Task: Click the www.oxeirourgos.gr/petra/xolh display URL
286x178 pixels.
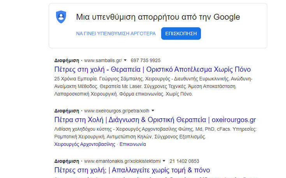Action: [117, 111]
